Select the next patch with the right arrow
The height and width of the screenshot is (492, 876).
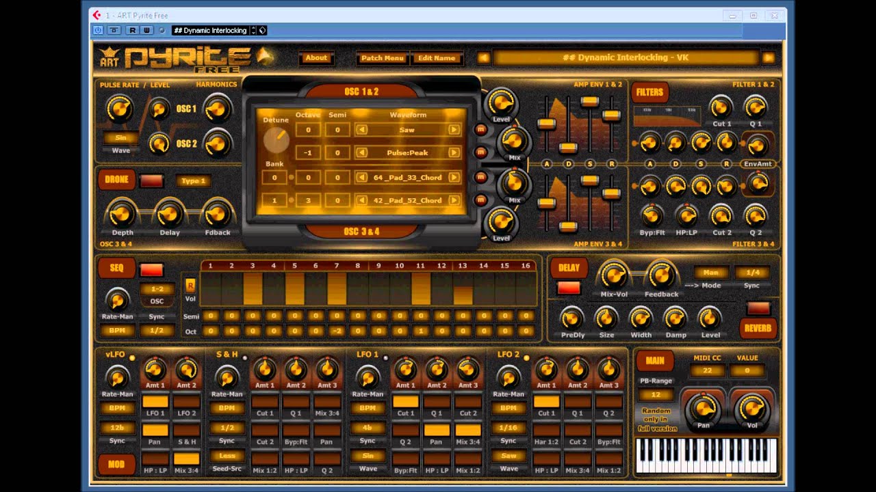(769, 58)
